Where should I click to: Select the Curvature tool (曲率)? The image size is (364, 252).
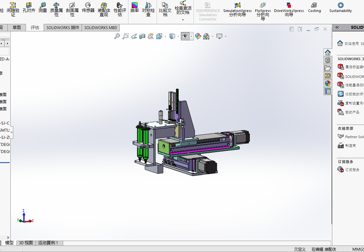coord(135,7)
